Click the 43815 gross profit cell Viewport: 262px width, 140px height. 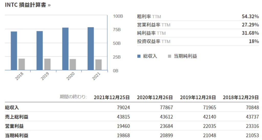(x=123, y=117)
